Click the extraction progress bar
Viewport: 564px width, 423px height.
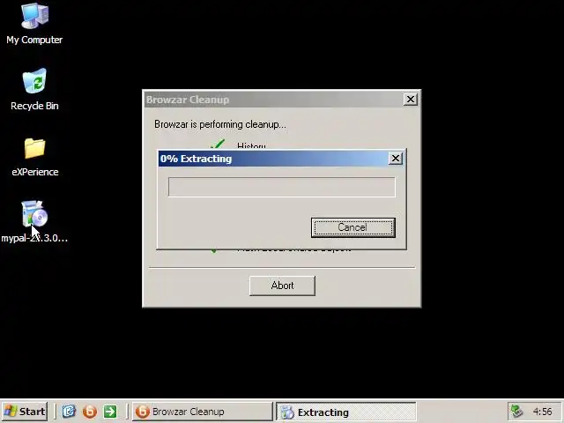coord(282,187)
